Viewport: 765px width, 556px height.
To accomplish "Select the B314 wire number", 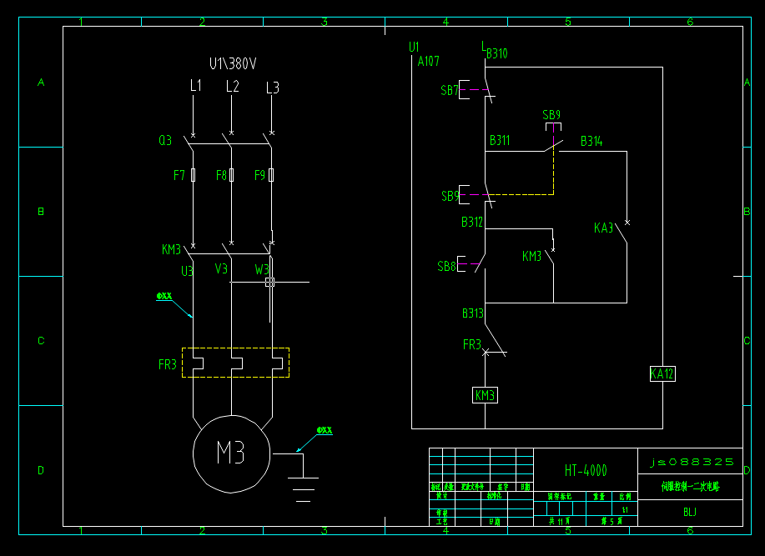I will [591, 142].
